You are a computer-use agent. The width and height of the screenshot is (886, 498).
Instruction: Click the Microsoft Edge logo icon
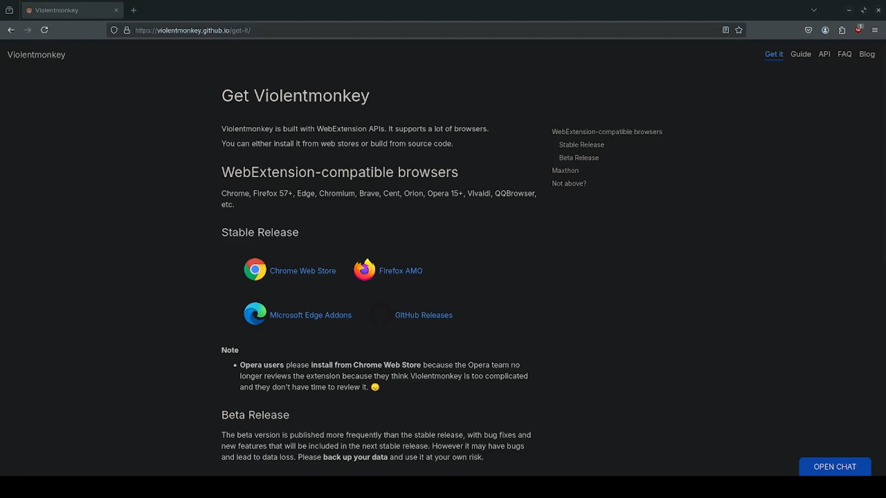[x=255, y=314]
